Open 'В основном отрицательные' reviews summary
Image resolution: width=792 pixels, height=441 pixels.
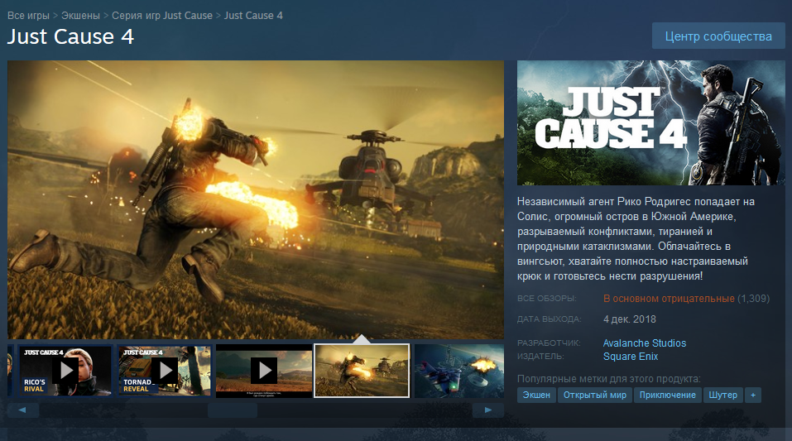point(669,299)
